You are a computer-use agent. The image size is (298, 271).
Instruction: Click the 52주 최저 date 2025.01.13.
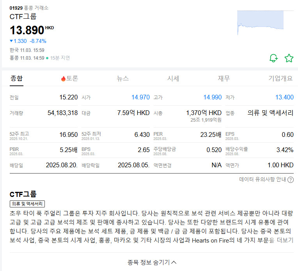click(90, 139)
